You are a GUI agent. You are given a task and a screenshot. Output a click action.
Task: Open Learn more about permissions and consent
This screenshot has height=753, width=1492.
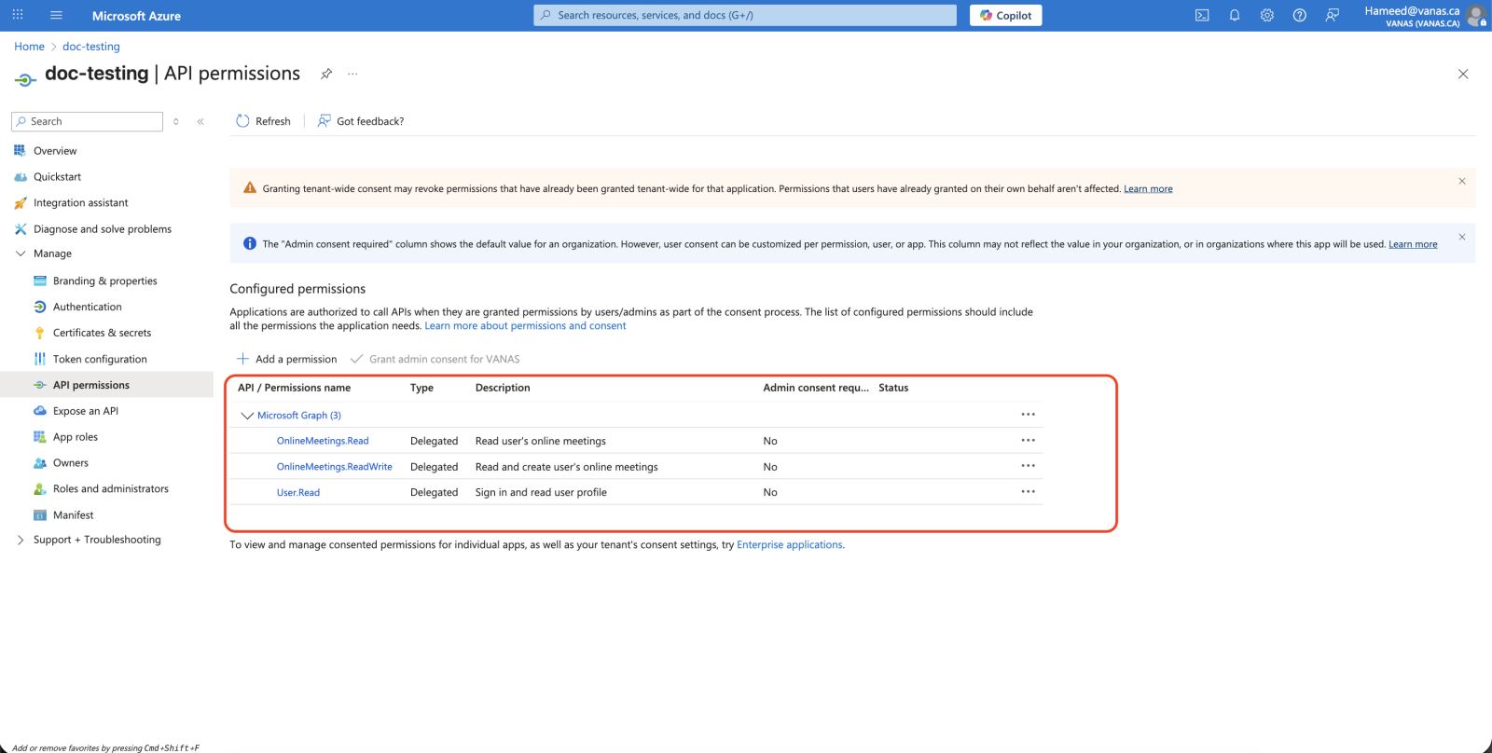[525, 325]
